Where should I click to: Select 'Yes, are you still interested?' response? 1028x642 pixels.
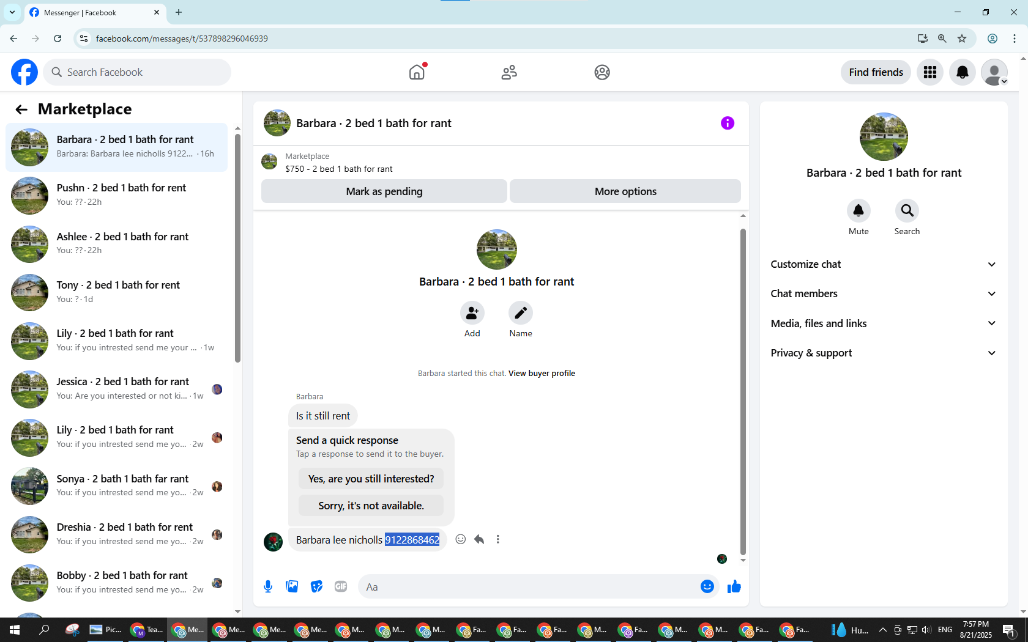tap(371, 479)
